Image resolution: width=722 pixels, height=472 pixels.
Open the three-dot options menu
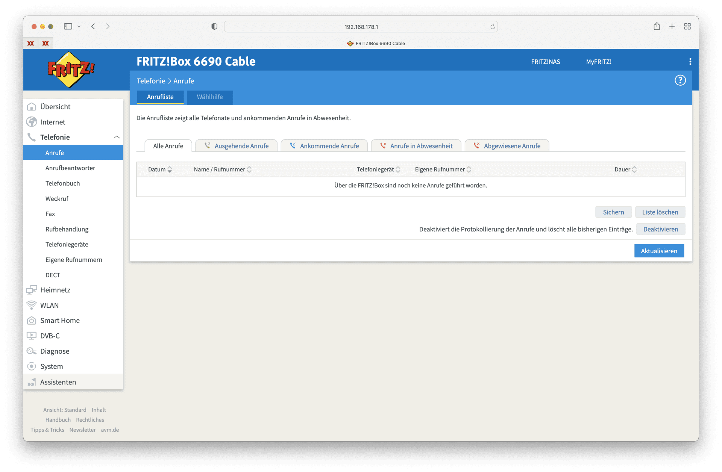(690, 62)
